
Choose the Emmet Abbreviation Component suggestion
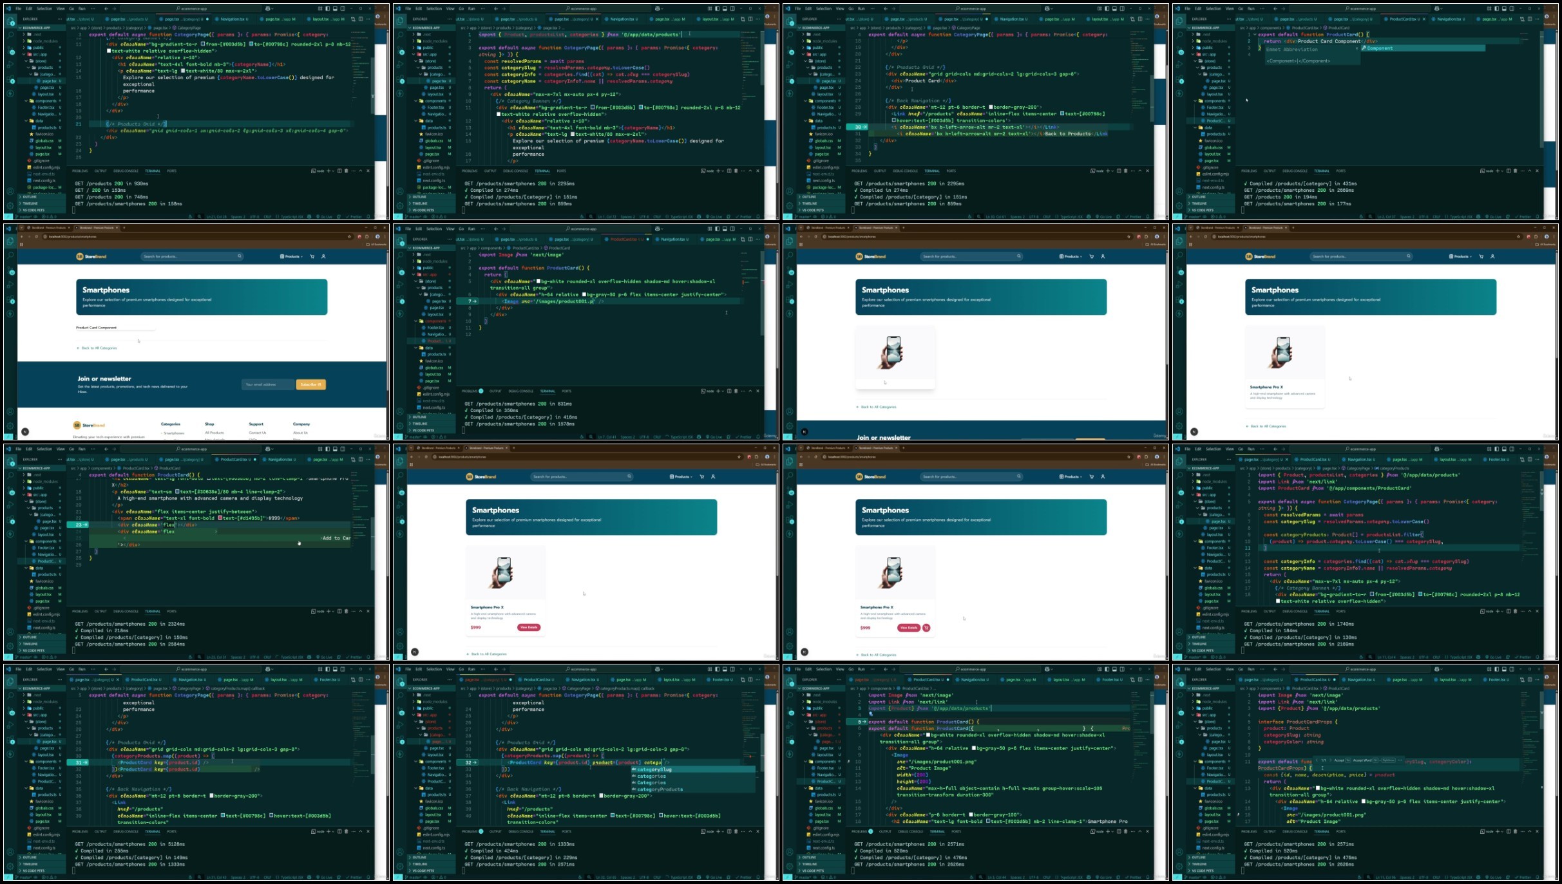point(1379,48)
